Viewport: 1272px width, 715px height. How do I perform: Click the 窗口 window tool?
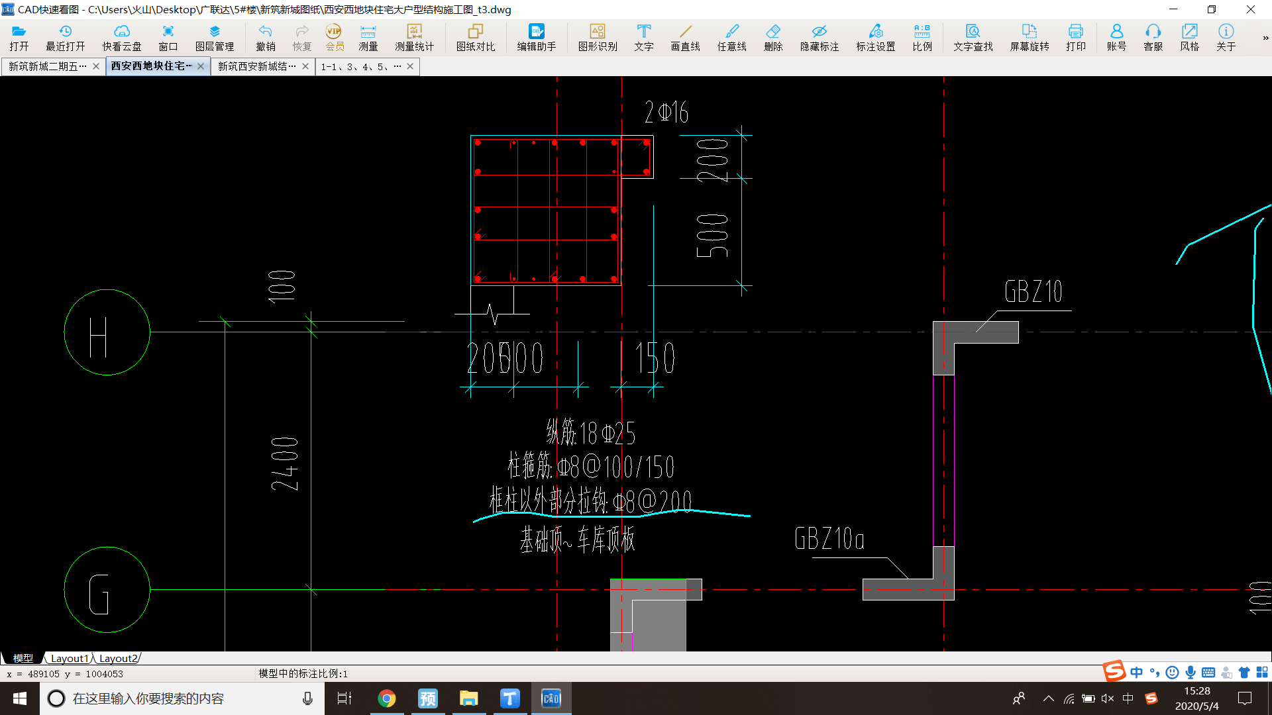(x=168, y=38)
